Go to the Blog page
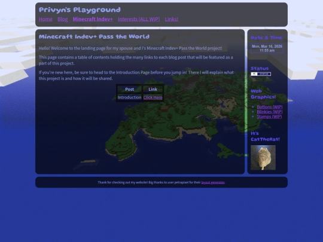Screen dimensions: 323x242 pos(63,19)
